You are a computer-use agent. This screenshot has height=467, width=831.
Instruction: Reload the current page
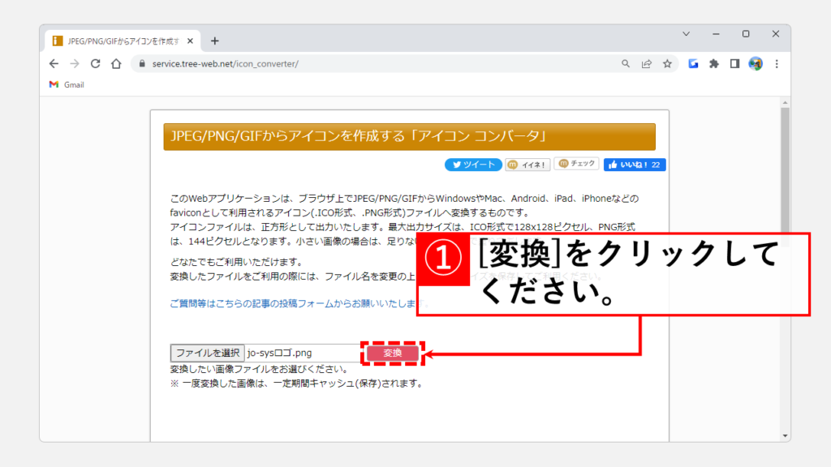tap(96, 63)
